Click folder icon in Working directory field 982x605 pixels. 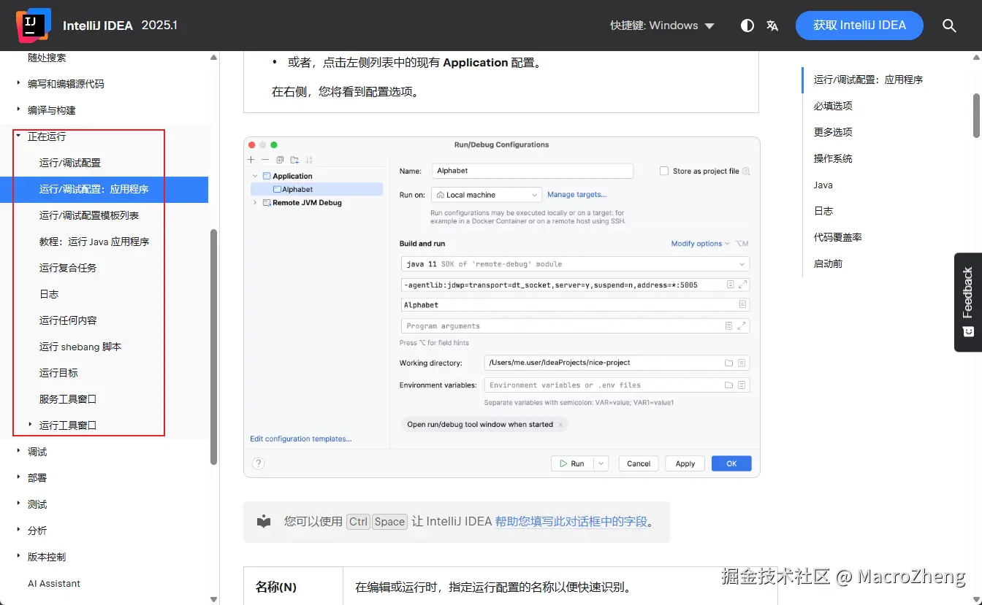(x=728, y=363)
